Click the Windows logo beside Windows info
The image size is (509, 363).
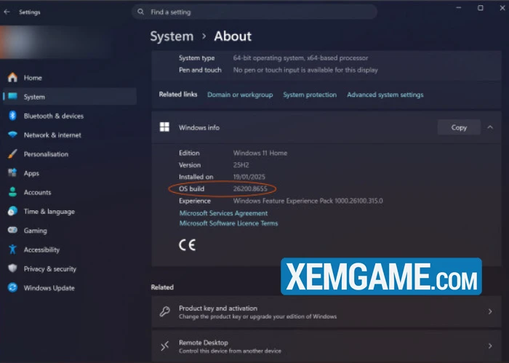pos(164,127)
